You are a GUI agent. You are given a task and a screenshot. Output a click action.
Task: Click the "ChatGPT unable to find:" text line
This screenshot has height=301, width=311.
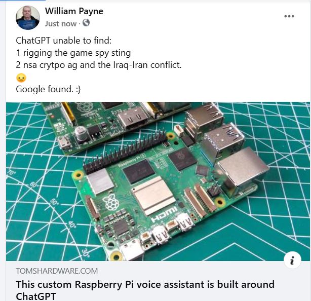pyautogui.click(x=64, y=41)
